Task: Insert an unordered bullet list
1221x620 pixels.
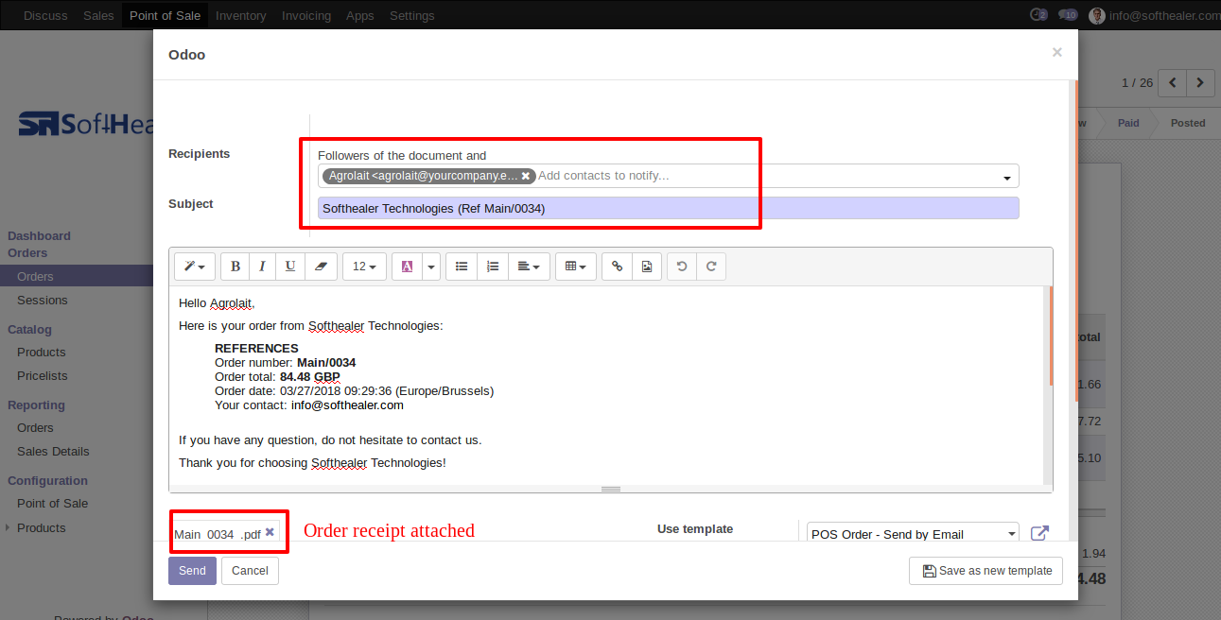Action: point(462,267)
